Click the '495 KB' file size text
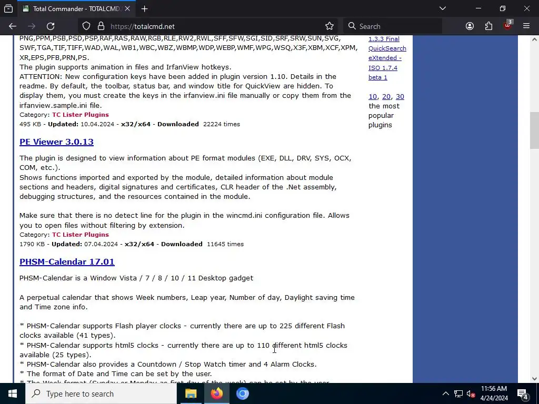The width and height of the screenshot is (539, 404). click(30, 124)
